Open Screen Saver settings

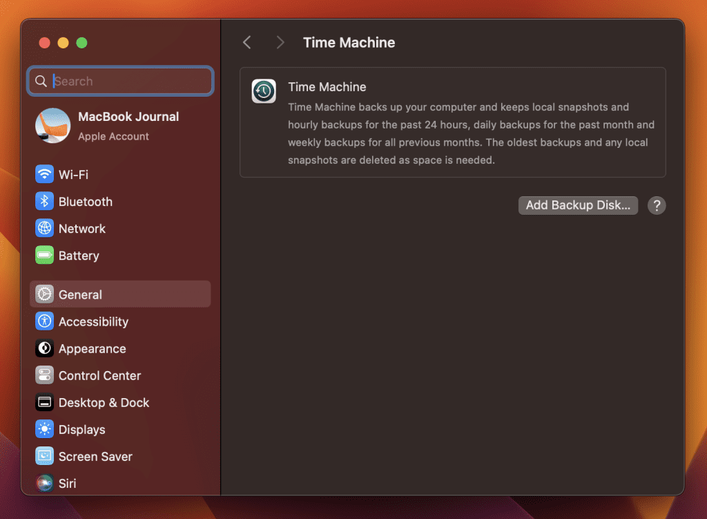95,457
